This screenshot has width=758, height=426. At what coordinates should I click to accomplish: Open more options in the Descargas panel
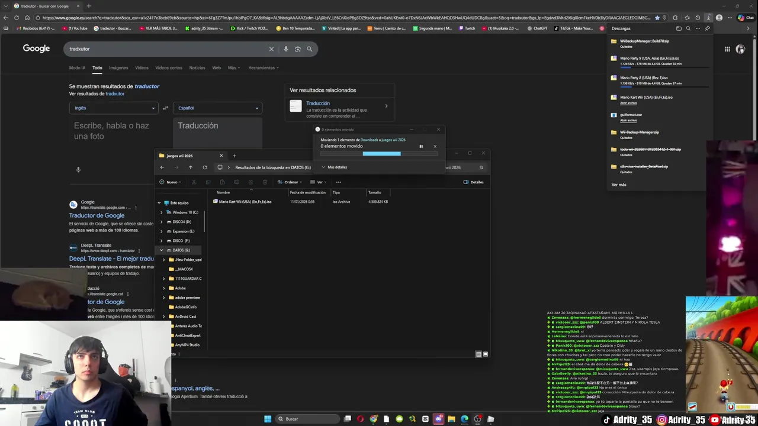(x=698, y=28)
